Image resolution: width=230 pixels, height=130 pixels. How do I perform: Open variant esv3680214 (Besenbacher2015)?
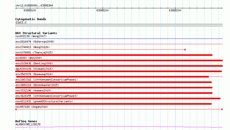(x=37, y=85)
